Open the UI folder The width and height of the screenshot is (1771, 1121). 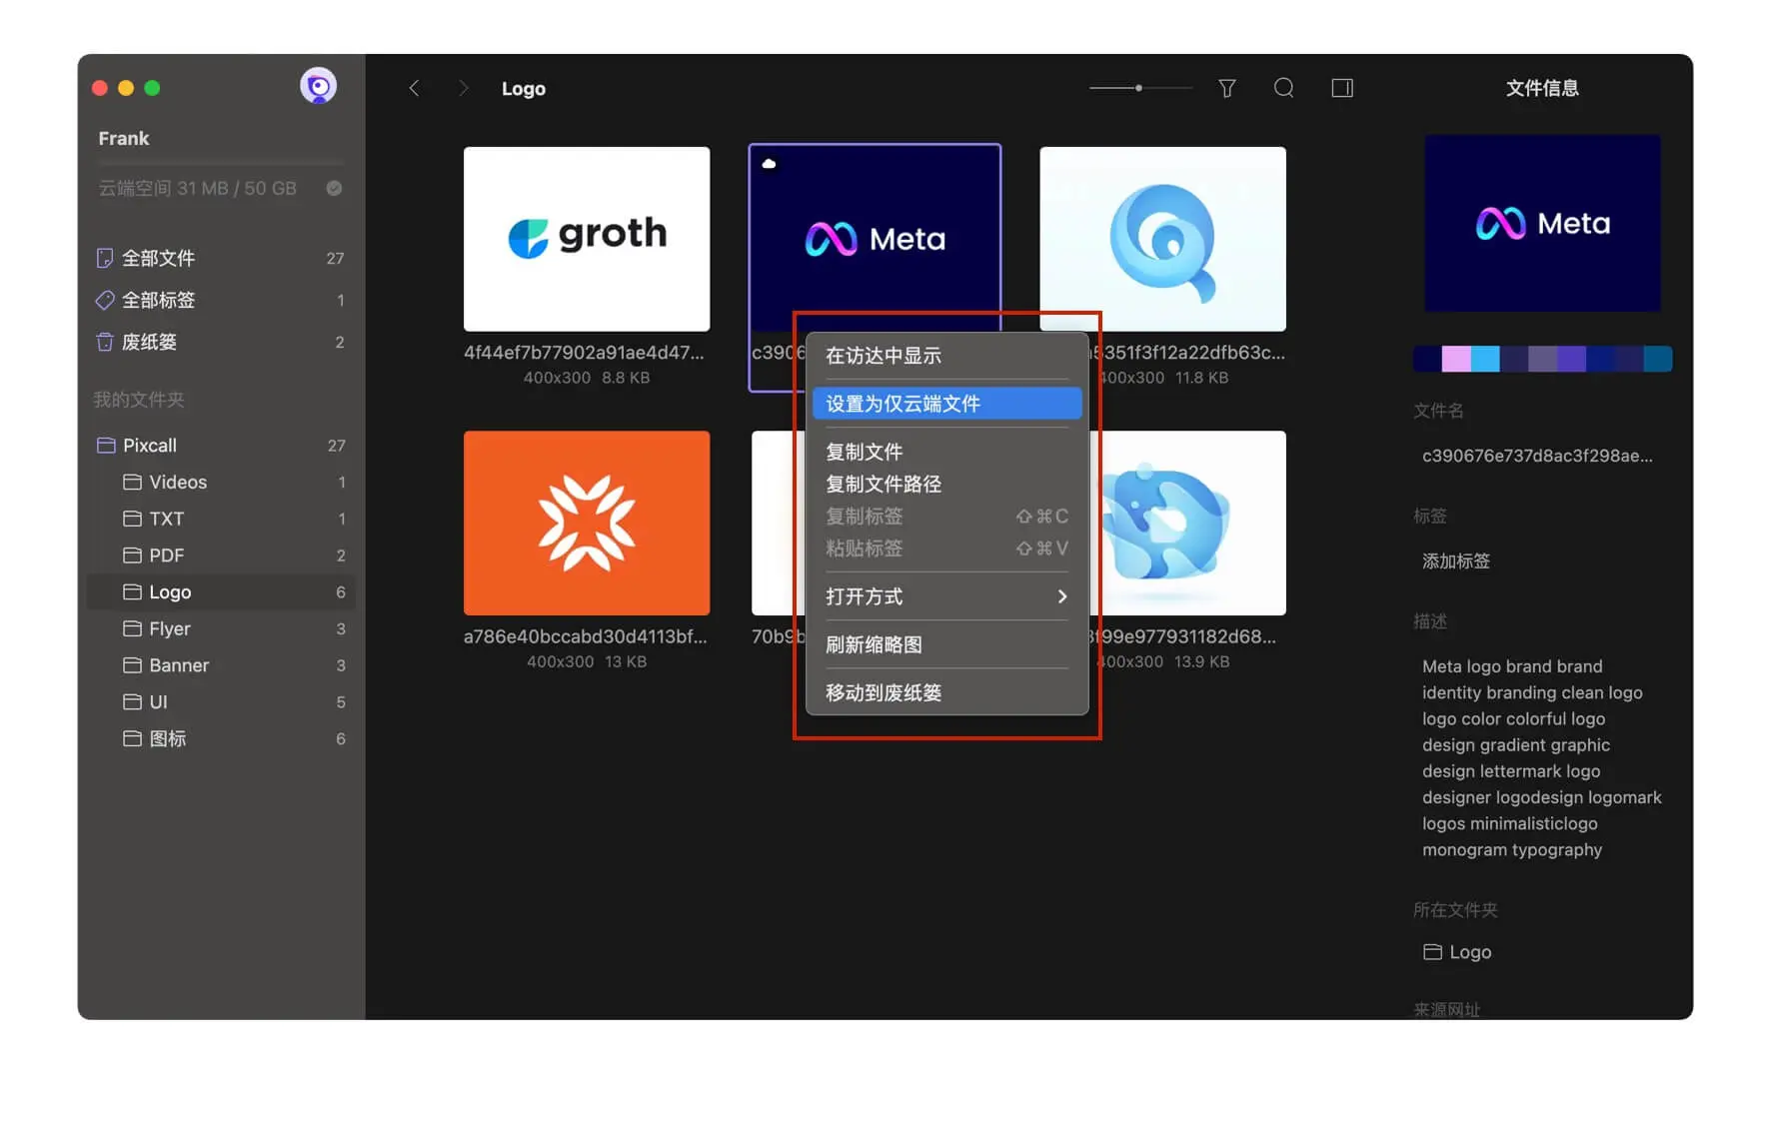(x=220, y=701)
